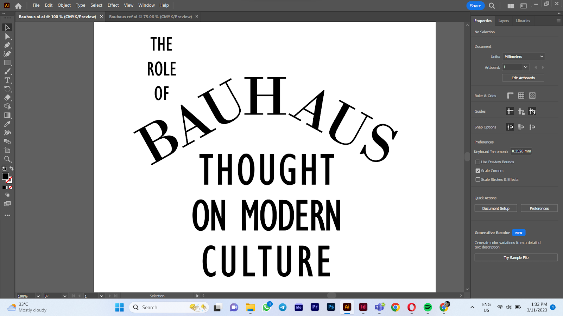Toggle Lock Guides icon
Viewport: 563px width, 316px height.
(x=521, y=111)
